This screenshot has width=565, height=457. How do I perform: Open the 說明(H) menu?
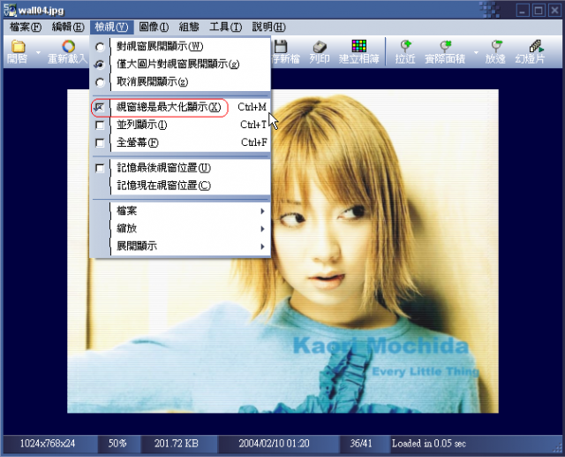tap(268, 27)
